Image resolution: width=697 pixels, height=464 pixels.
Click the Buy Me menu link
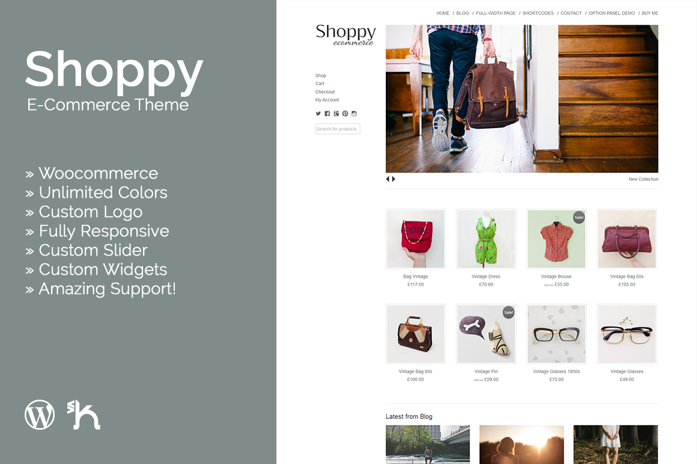(650, 13)
